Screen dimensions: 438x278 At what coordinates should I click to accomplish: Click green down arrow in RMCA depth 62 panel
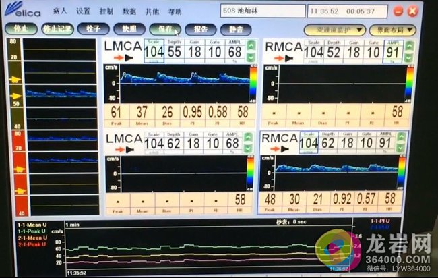(x=401, y=148)
